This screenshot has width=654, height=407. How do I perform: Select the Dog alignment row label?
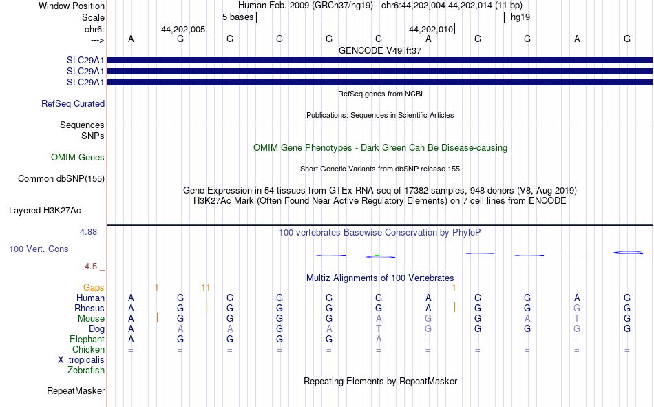96,329
